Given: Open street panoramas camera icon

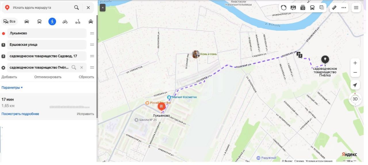Looking at the screenshot, I should click(303, 8).
